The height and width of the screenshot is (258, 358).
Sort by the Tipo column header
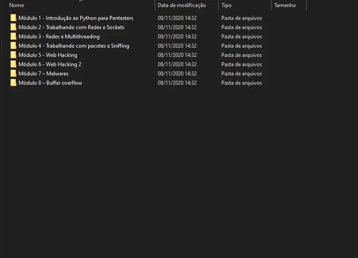point(226,5)
